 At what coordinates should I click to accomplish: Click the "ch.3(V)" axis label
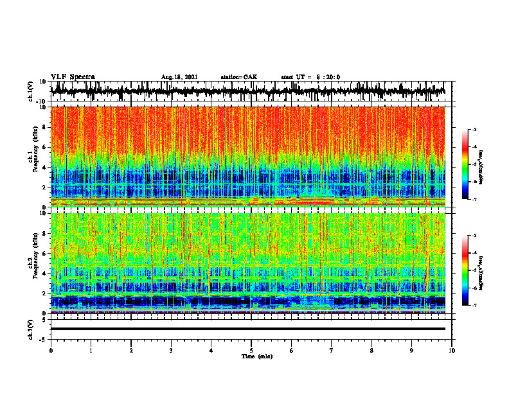[31, 329]
